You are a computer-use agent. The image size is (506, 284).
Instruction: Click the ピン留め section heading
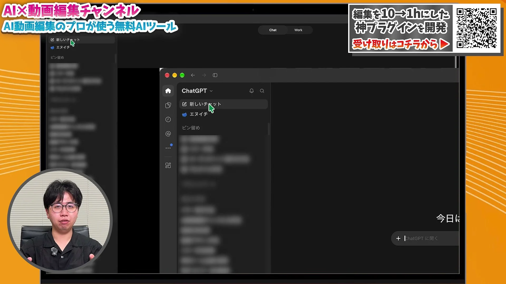coord(191,128)
